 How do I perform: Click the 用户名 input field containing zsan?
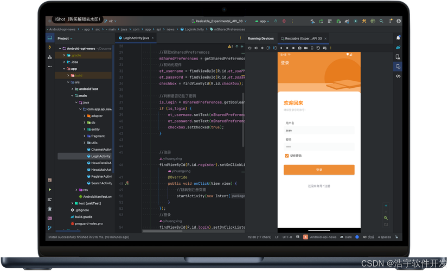click(319, 131)
